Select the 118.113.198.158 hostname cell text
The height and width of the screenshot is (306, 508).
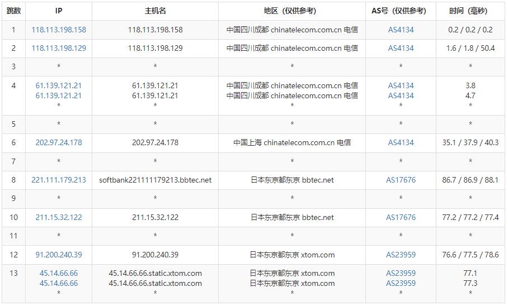pos(155,30)
